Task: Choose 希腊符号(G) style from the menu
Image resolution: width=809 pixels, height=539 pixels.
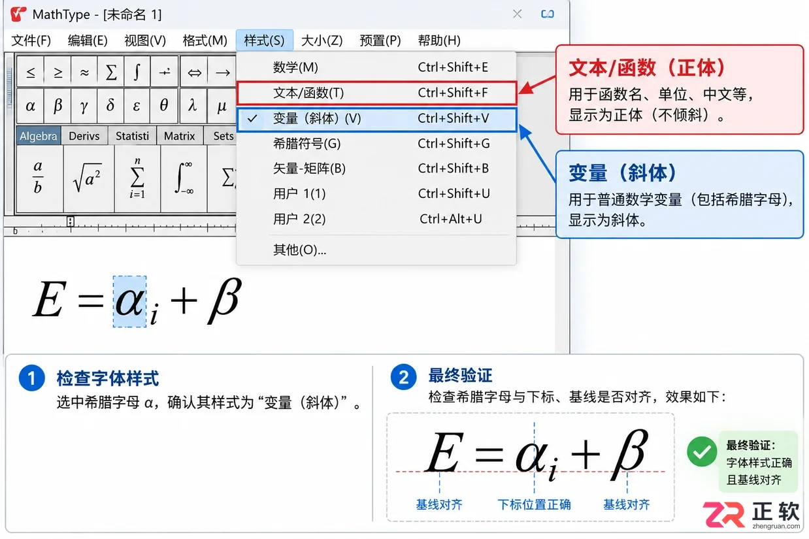Action: [376, 144]
